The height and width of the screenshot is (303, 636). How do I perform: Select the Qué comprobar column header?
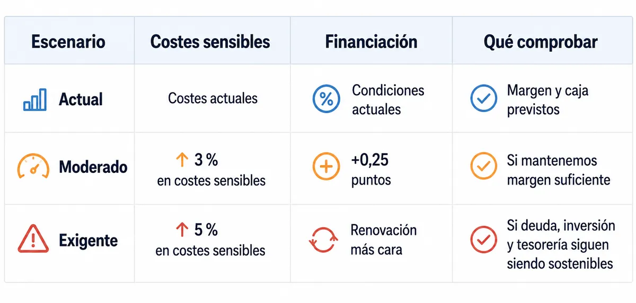541,42
